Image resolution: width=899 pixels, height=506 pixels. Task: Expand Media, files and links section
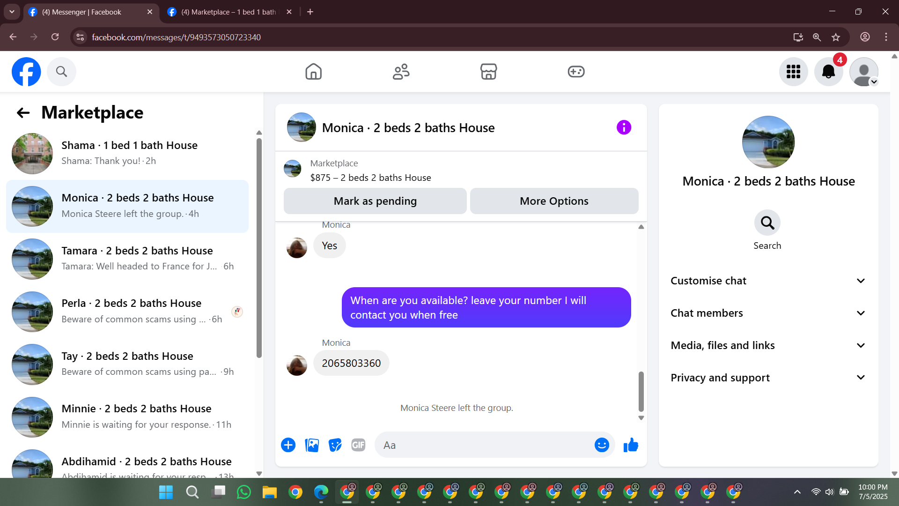click(x=768, y=345)
